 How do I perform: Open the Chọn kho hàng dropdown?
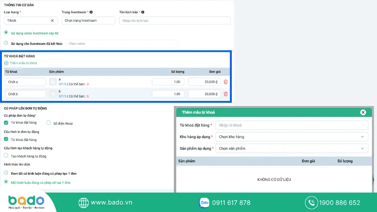292,137
